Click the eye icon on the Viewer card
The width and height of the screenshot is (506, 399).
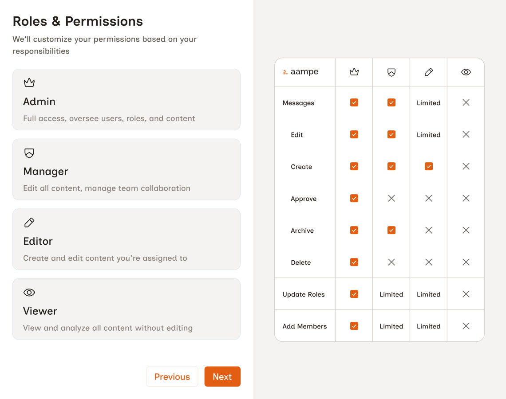tap(29, 292)
